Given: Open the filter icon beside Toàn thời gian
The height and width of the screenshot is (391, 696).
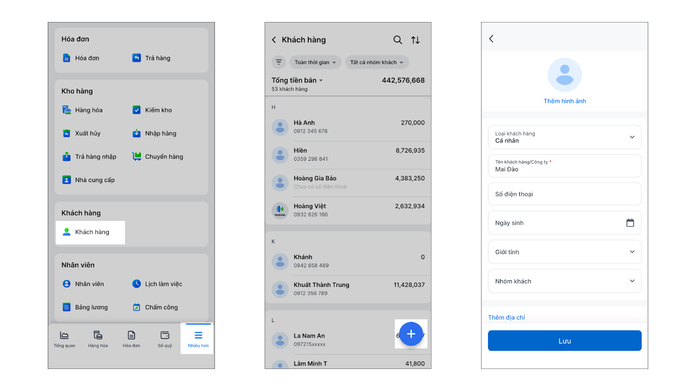Looking at the screenshot, I should point(279,62).
